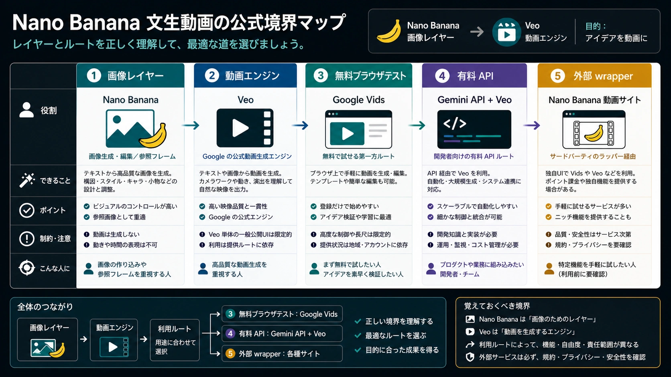Click the purple person icon beside プロダクトや業務に組み込みたい
This screenshot has height=377, width=671.
(431, 269)
